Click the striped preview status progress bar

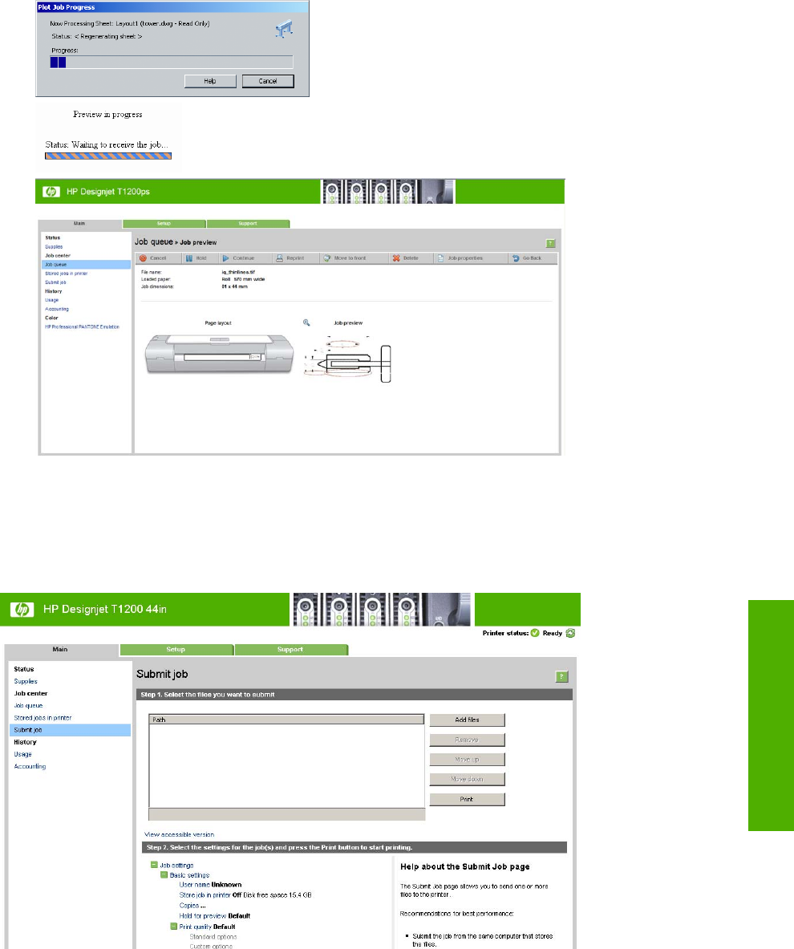[108, 156]
